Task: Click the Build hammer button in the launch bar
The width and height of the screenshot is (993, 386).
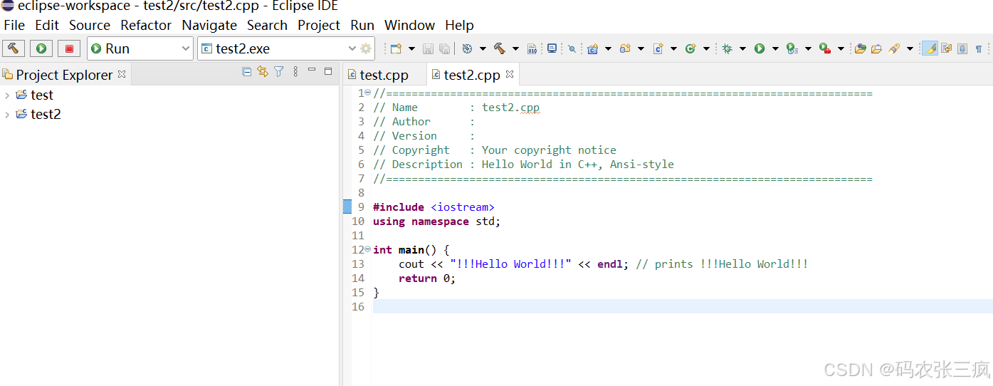Action: coord(14,48)
